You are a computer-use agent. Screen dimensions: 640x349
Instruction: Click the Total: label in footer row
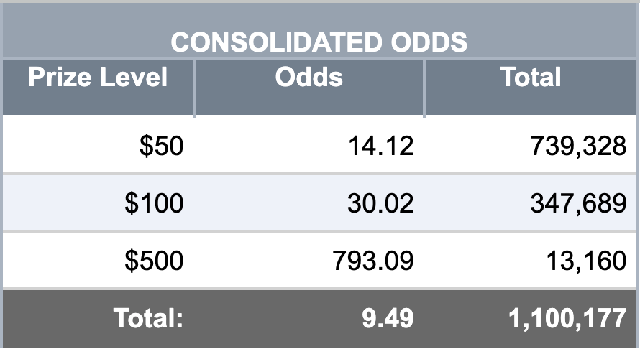149,318
